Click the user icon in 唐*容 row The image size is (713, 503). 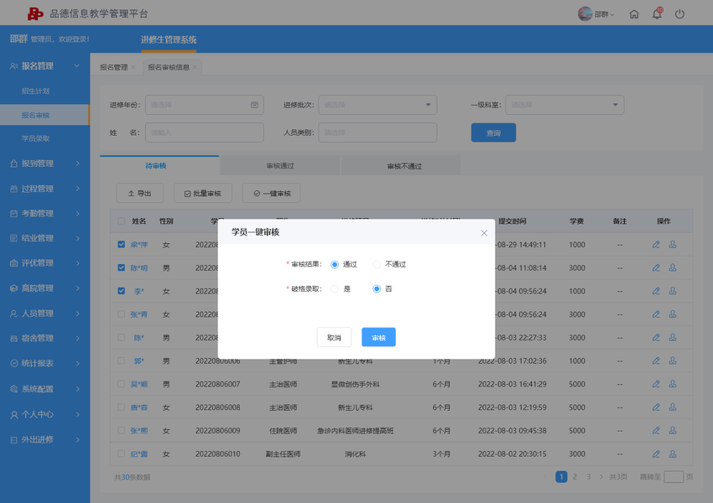(x=673, y=407)
